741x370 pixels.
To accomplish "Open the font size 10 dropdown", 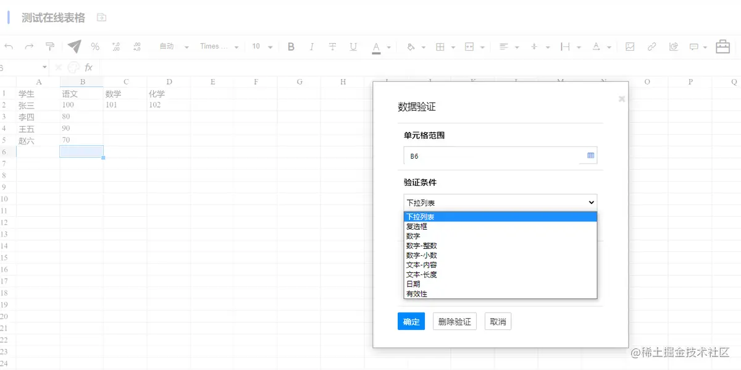I will click(x=261, y=47).
